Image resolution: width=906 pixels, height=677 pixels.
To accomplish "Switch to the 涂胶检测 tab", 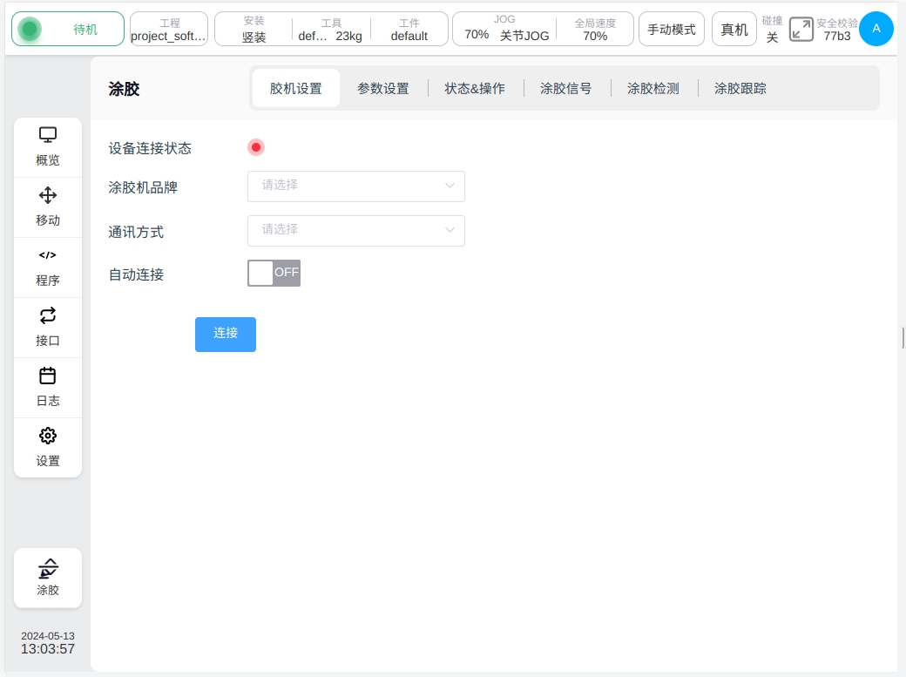I will click(652, 88).
